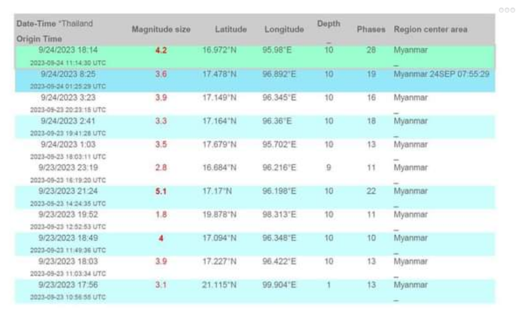Select the Depth column header
This screenshot has width=516, height=321.
[328, 24]
